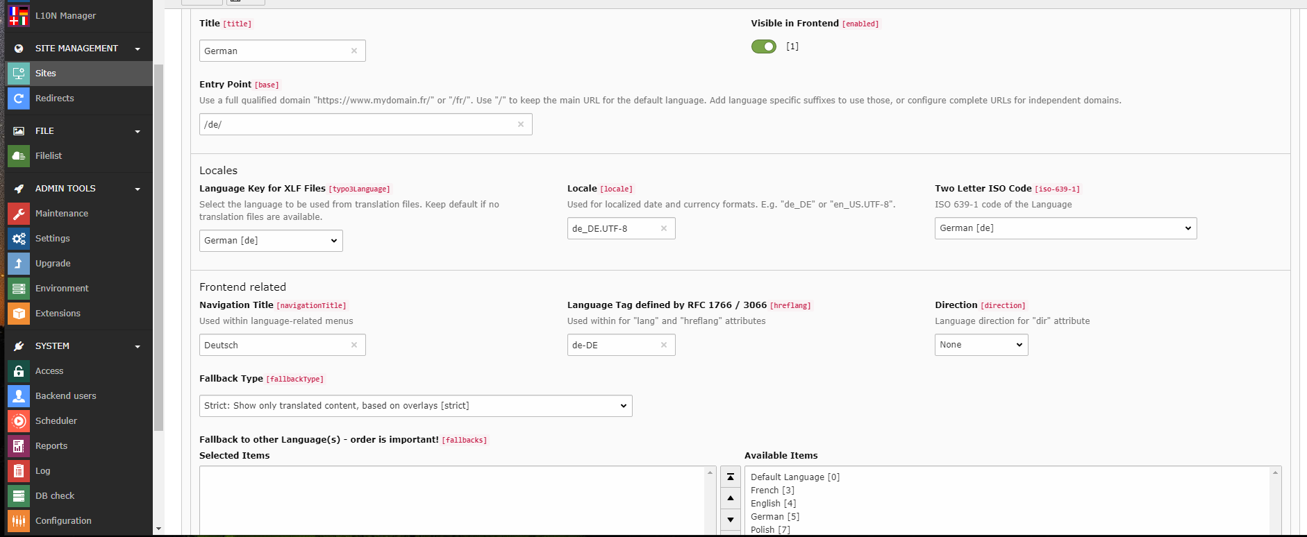Open the Fallback Type dropdown
This screenshot has height=537, width=1307.
click(415, 406)
